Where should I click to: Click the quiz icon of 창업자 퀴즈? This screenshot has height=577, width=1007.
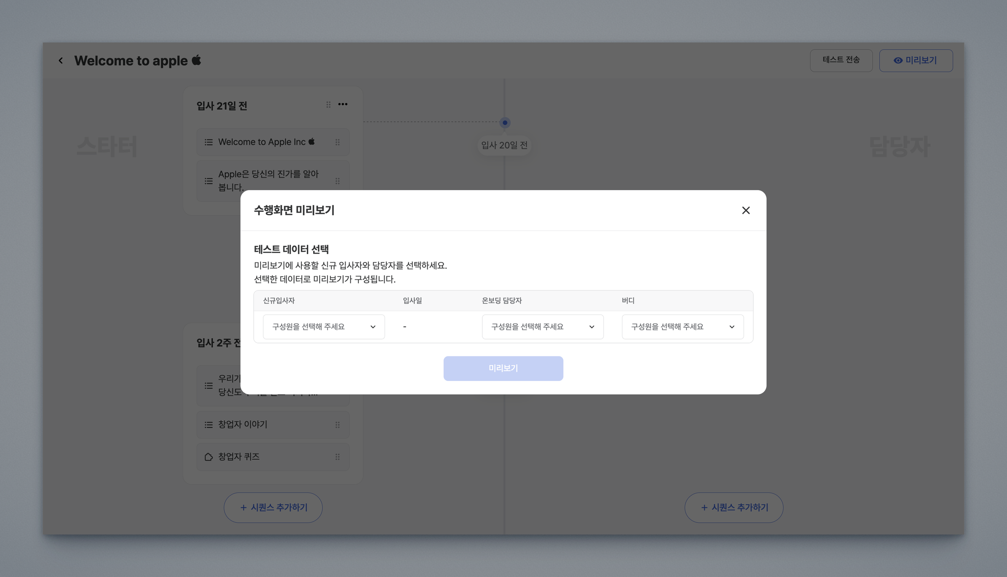[x=208, y=457]
